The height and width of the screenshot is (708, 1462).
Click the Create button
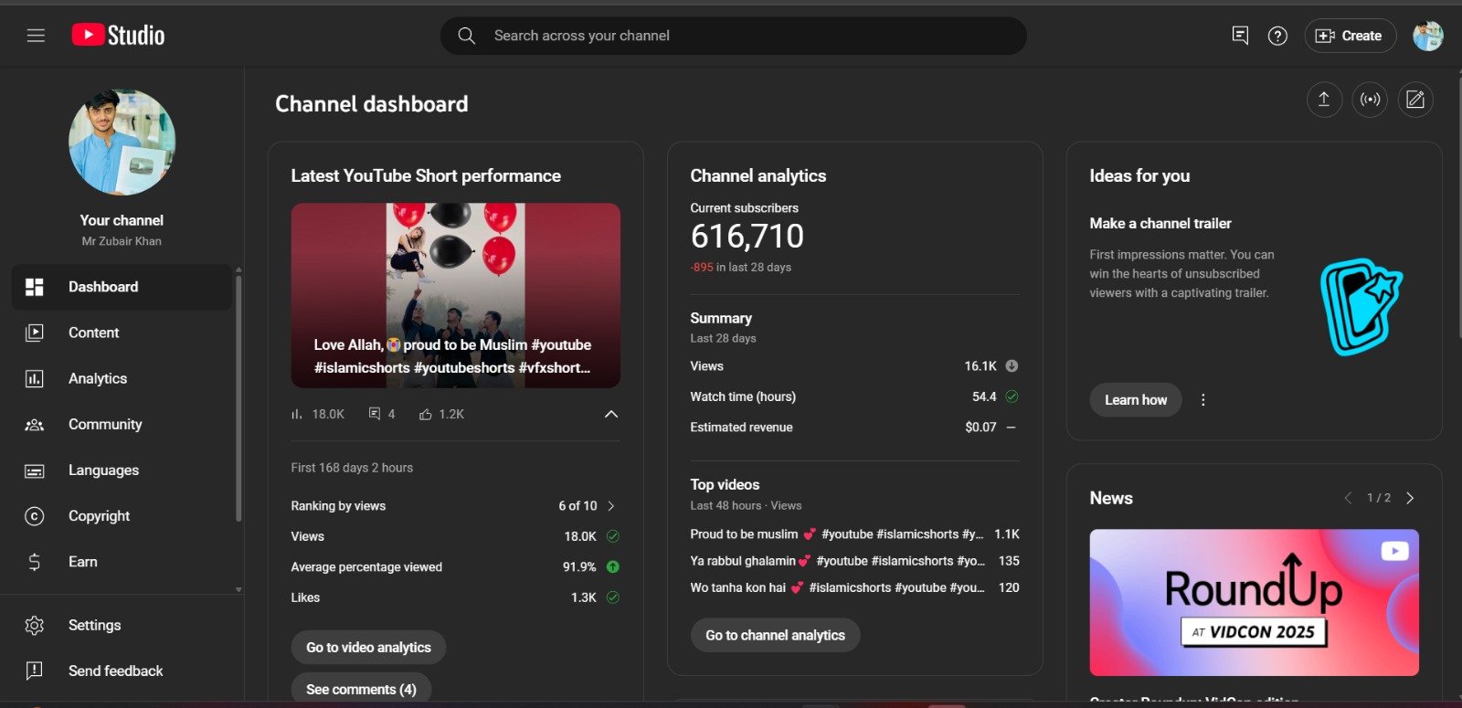click(x=1350, y=36)
